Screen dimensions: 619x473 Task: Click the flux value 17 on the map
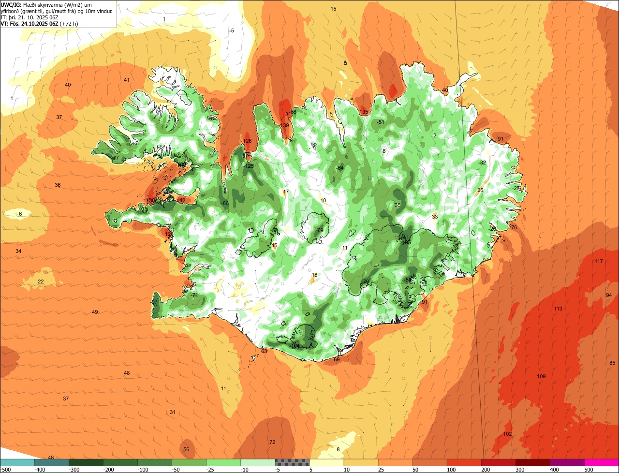(286, 192)
